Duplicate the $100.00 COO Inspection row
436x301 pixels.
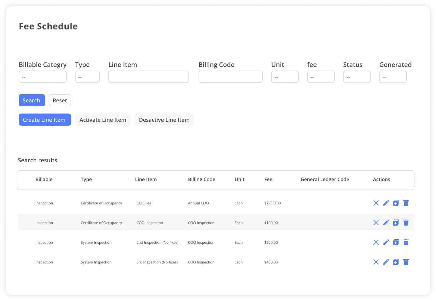point(396,223)
